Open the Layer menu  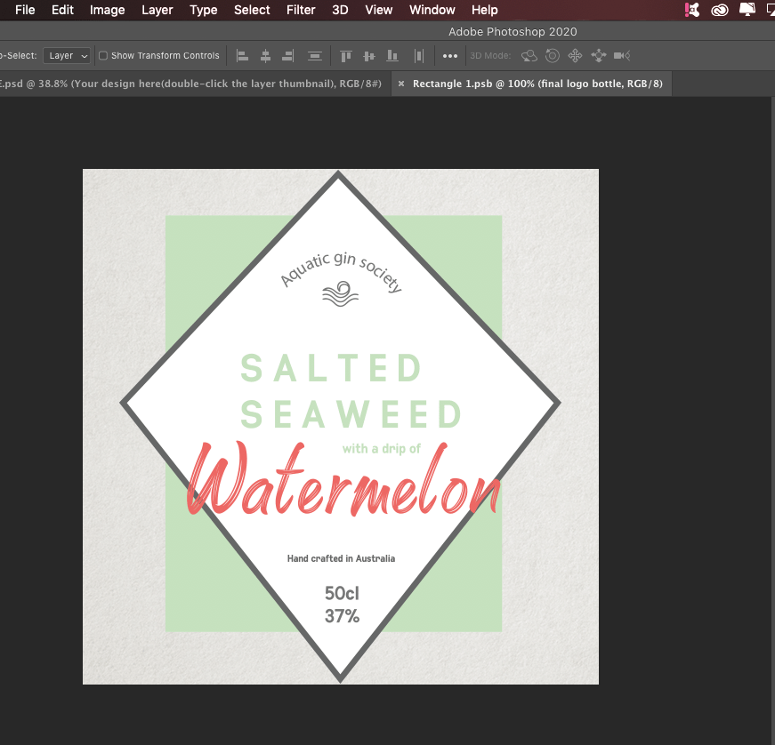pyautogui.click(x=157, y=10)
